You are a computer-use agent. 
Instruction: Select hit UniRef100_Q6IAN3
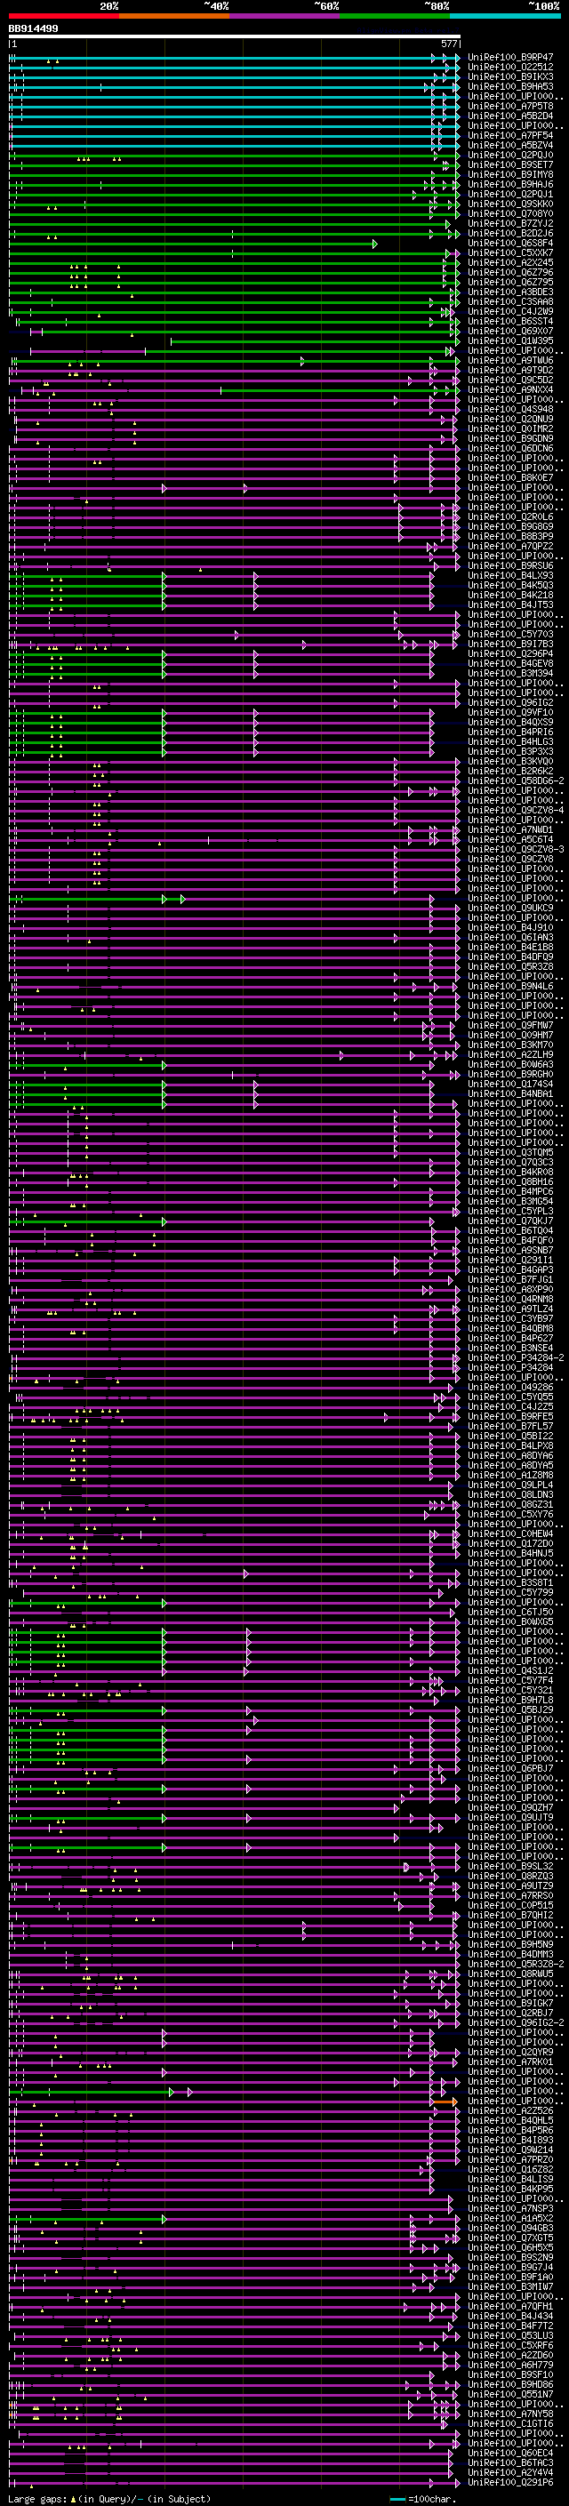[510, 938]
